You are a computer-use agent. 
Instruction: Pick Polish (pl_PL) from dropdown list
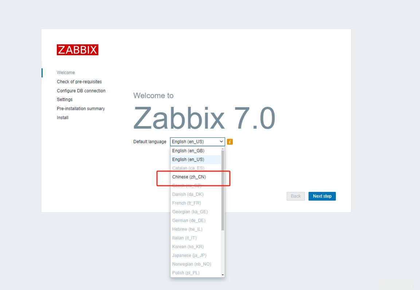[x=196, y=273]
